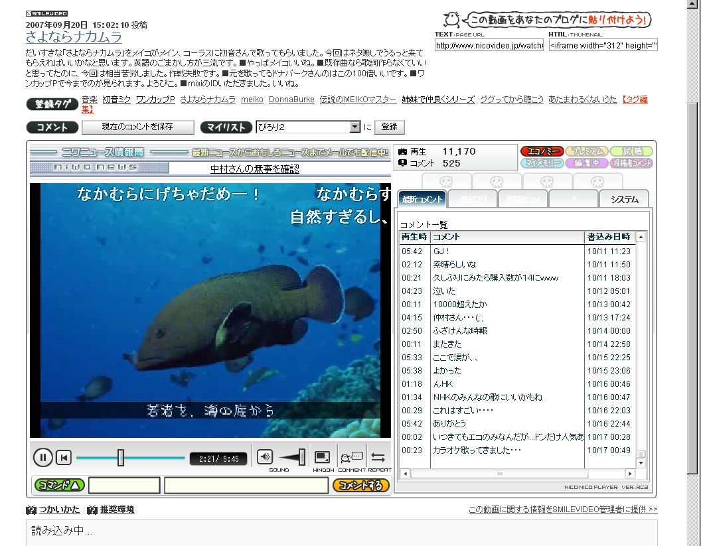Select the comment row 'ふざけんな時報'

[x=517, y=330]
